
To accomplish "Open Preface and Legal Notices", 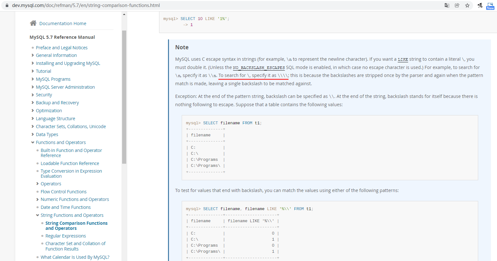I will coord(62,48).
